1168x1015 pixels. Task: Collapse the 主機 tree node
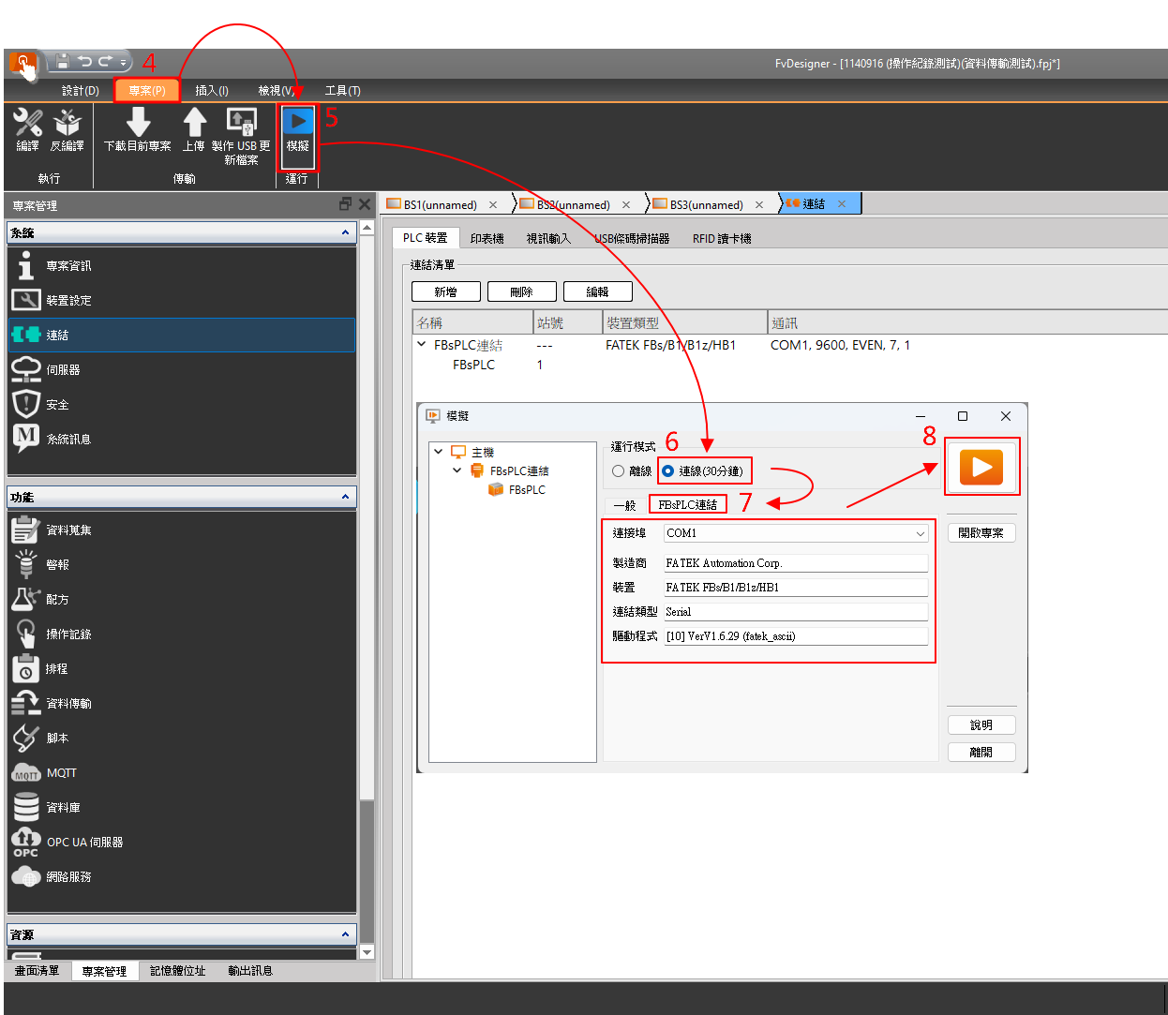(438, 452)
